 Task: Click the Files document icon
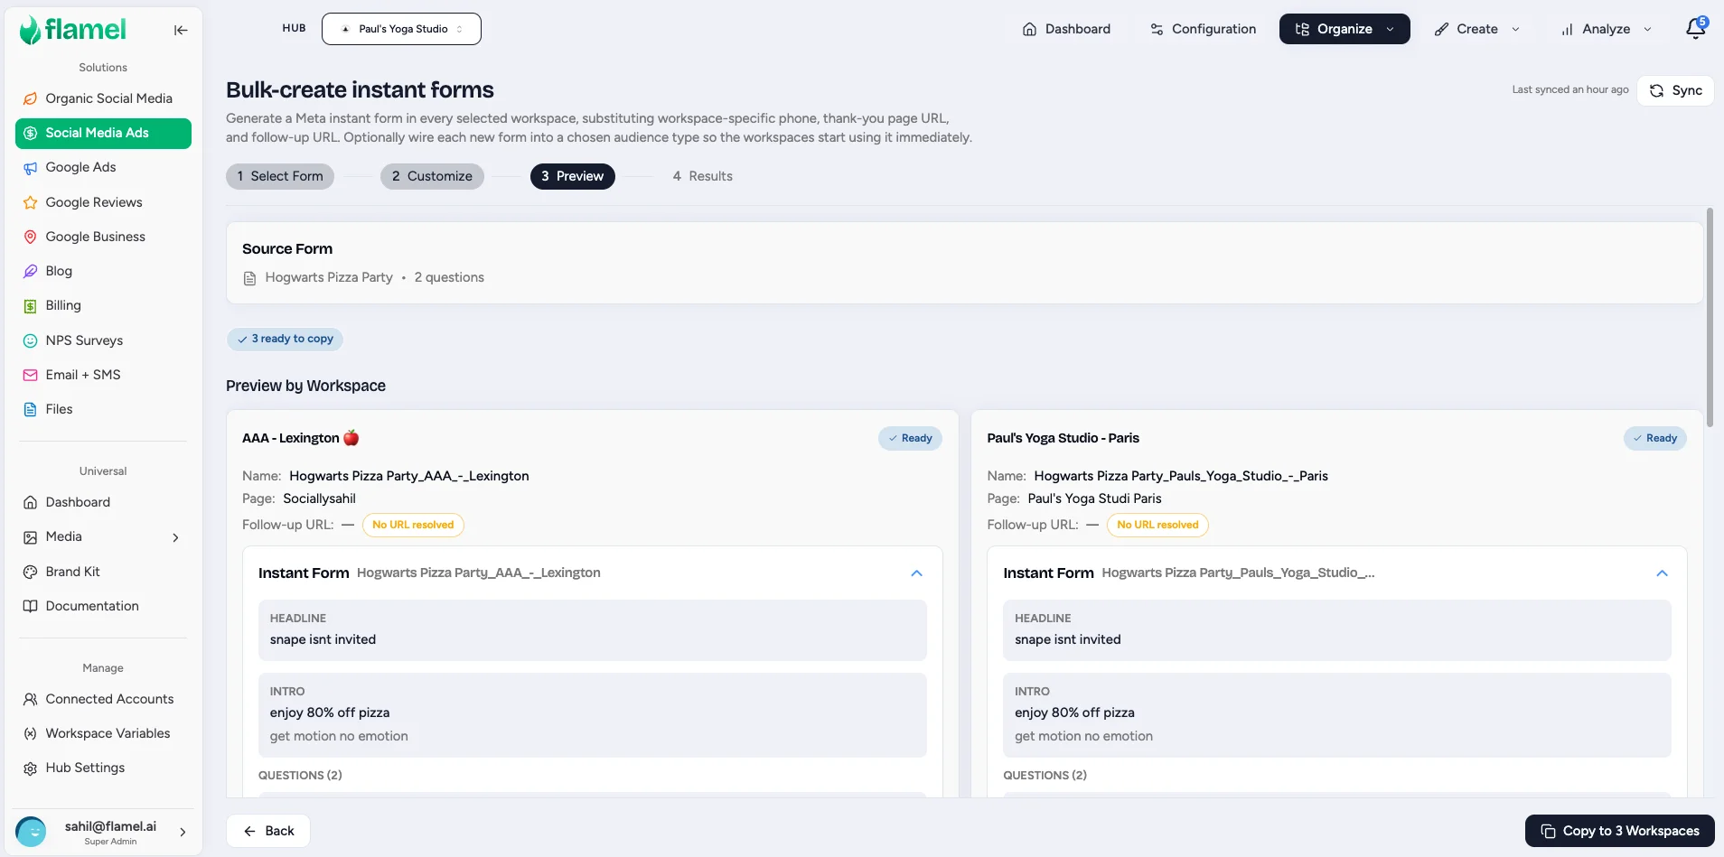click(x=30, y=409)
